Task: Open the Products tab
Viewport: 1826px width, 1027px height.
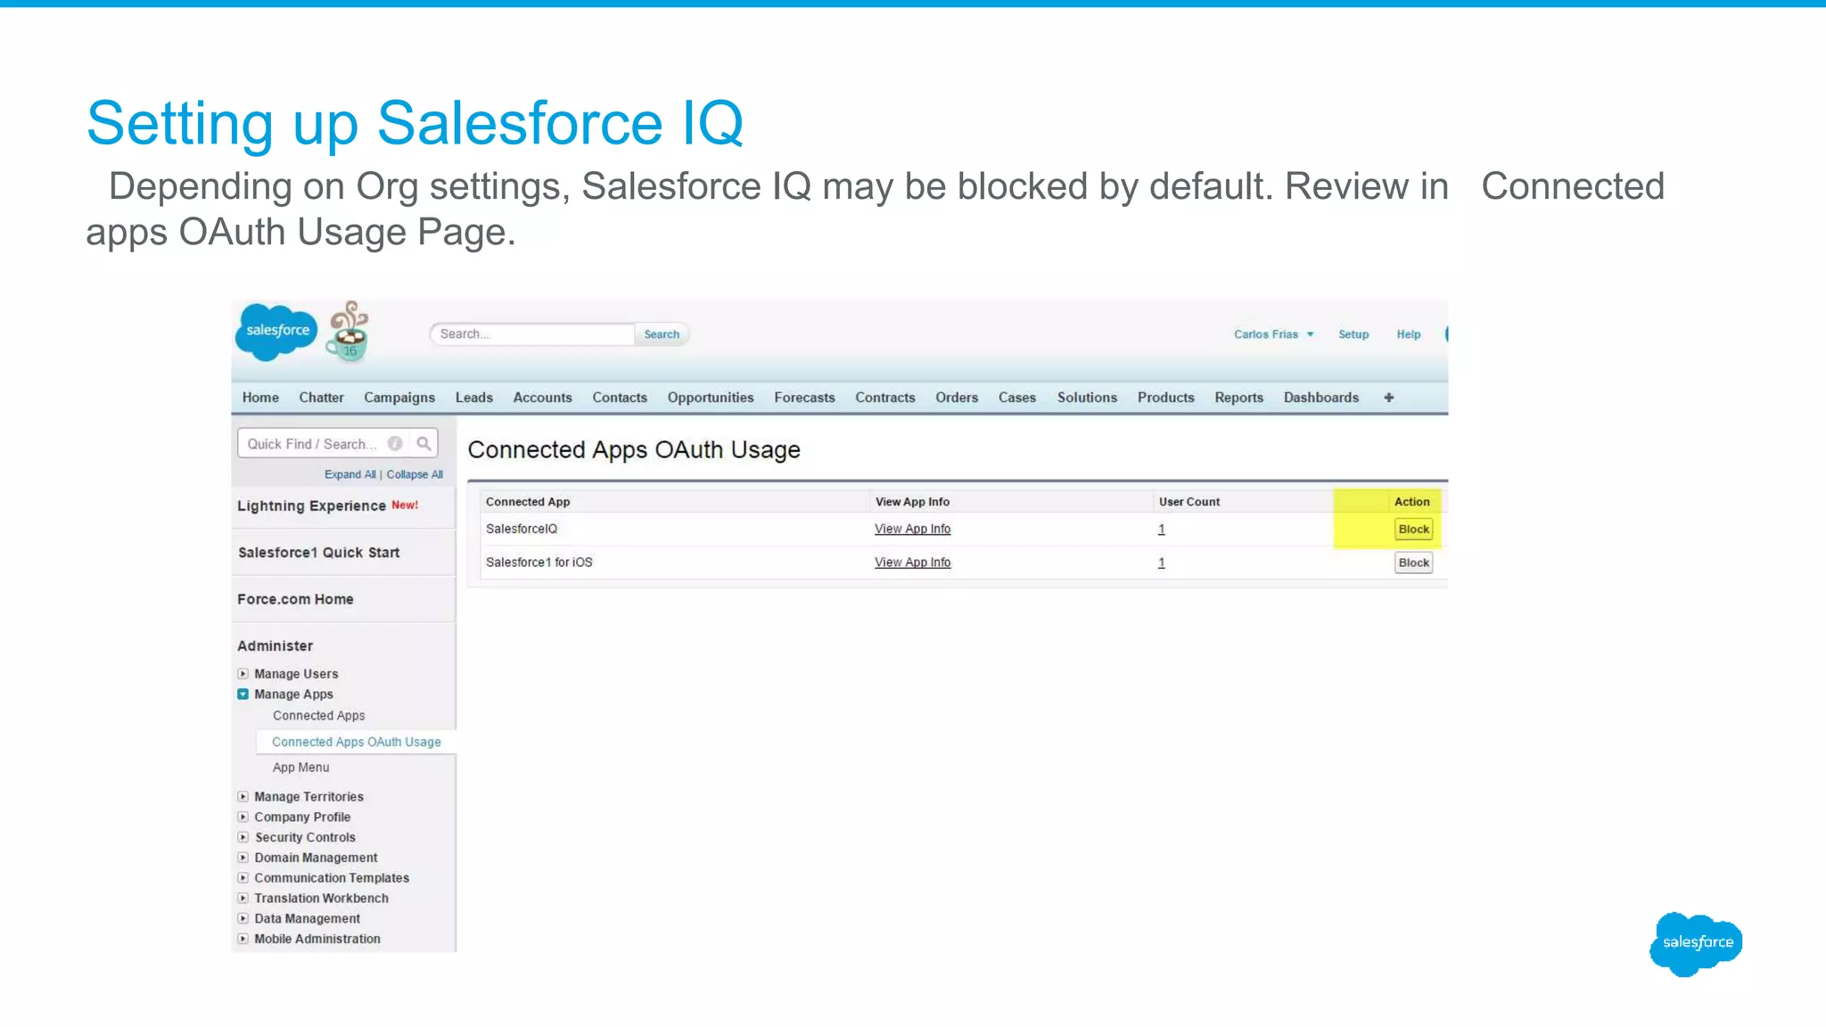Action: tap(1165, 398)
